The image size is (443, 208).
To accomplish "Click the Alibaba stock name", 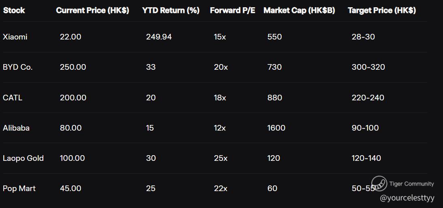I will (x=16, y=128).
